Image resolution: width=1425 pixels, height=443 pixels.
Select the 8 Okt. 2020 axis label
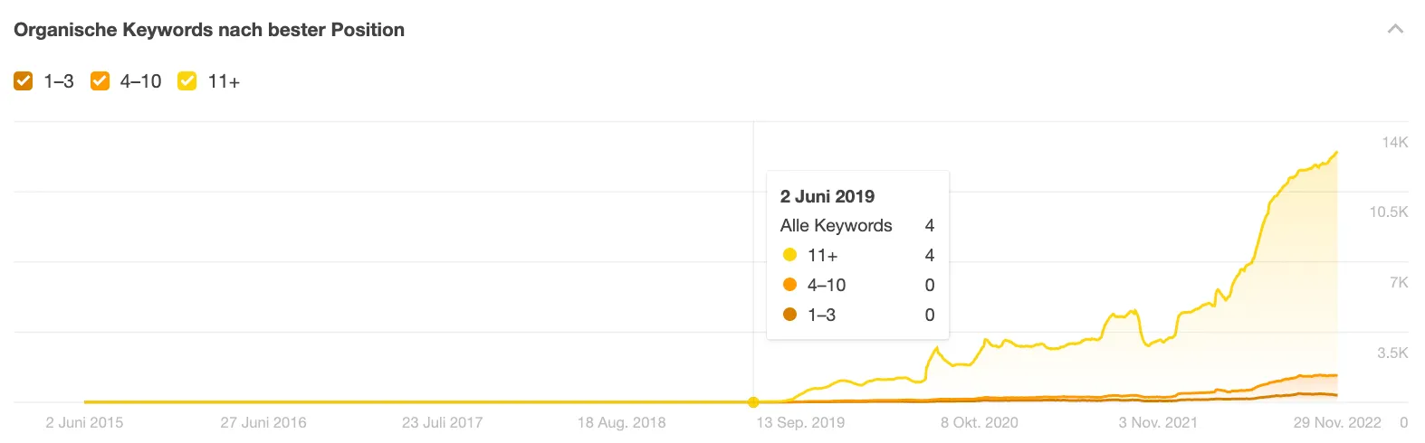980,422
